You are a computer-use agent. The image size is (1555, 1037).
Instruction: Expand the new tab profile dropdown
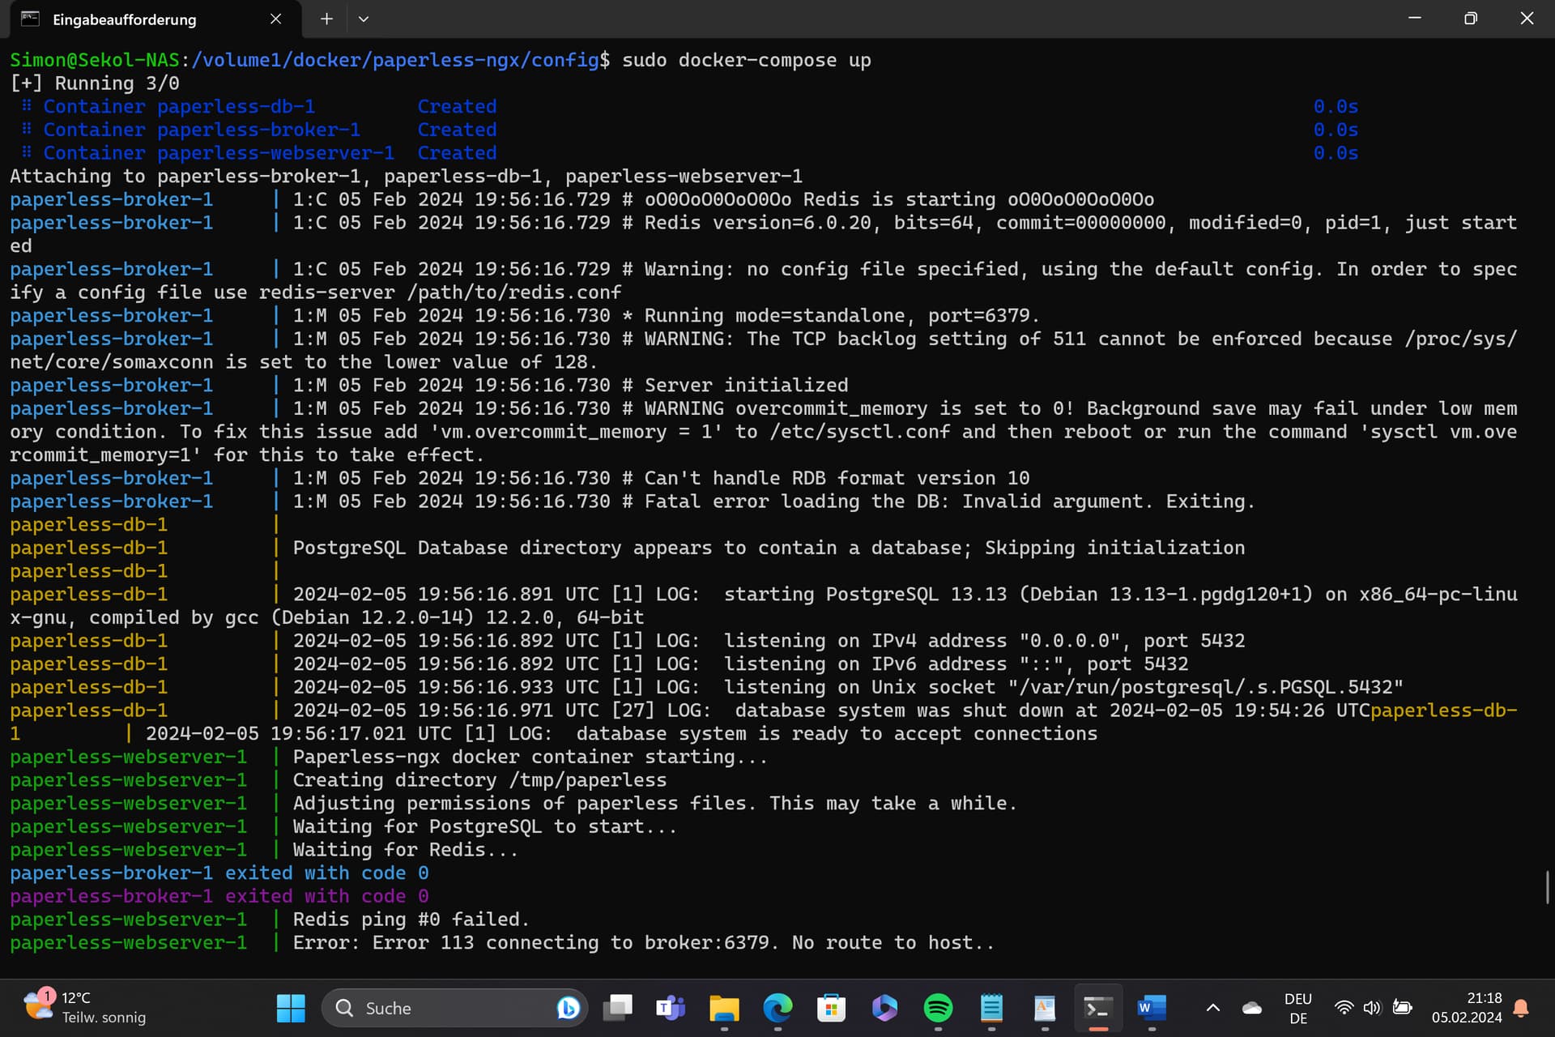363,19
